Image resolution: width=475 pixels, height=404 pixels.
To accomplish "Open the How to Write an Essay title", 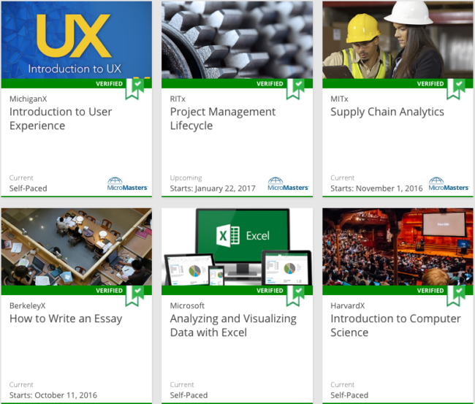I will (x=66, y=319).
